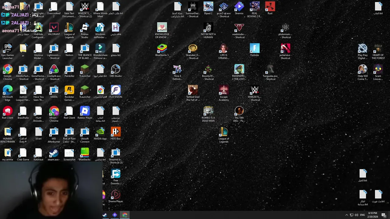This screenshot has height=219, width=390.
Task: Open the Fortnite desktop icon
Action: click(x=254, y=50)
